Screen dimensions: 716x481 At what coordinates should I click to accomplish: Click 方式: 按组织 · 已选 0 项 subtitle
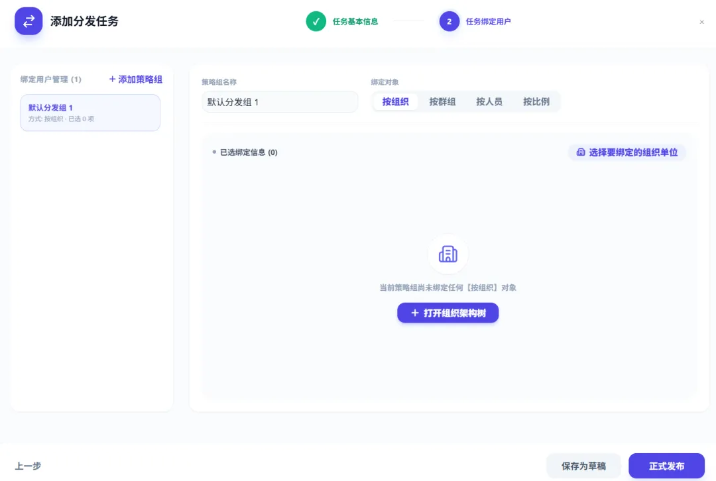coord(61,119)
